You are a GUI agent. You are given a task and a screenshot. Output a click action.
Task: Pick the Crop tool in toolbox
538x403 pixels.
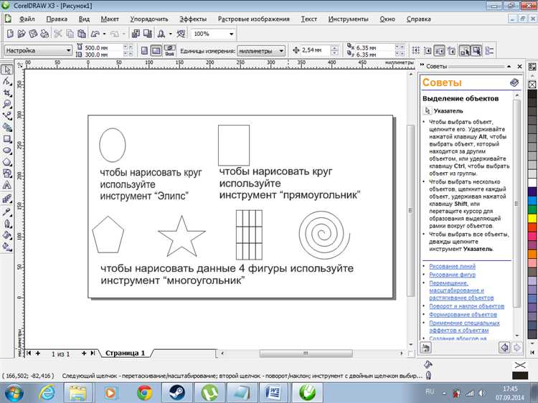(x=6, y=93)
